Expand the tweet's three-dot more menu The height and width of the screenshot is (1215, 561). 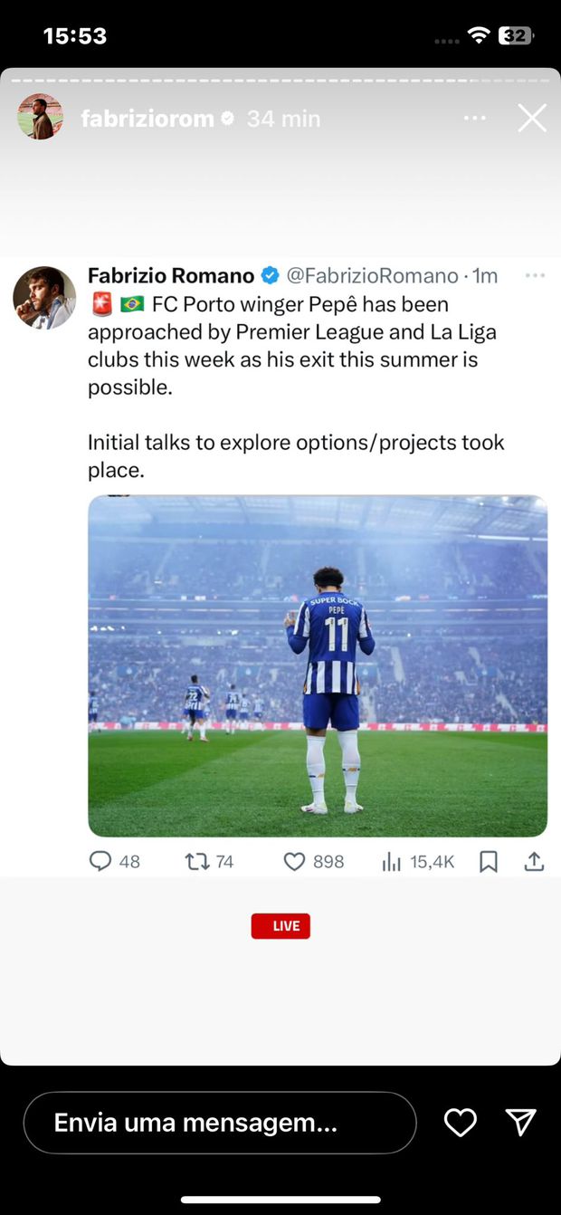tap(535, 275)
